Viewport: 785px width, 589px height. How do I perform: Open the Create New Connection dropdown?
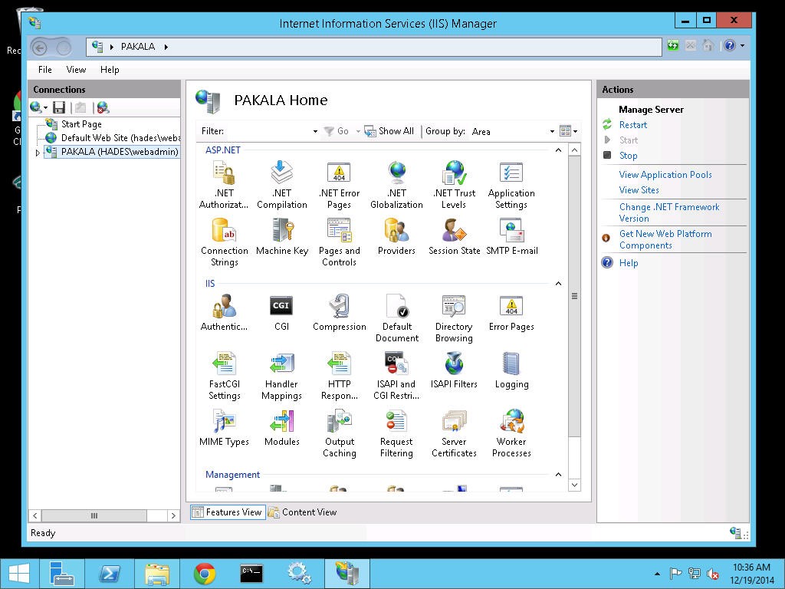point(45,107)
